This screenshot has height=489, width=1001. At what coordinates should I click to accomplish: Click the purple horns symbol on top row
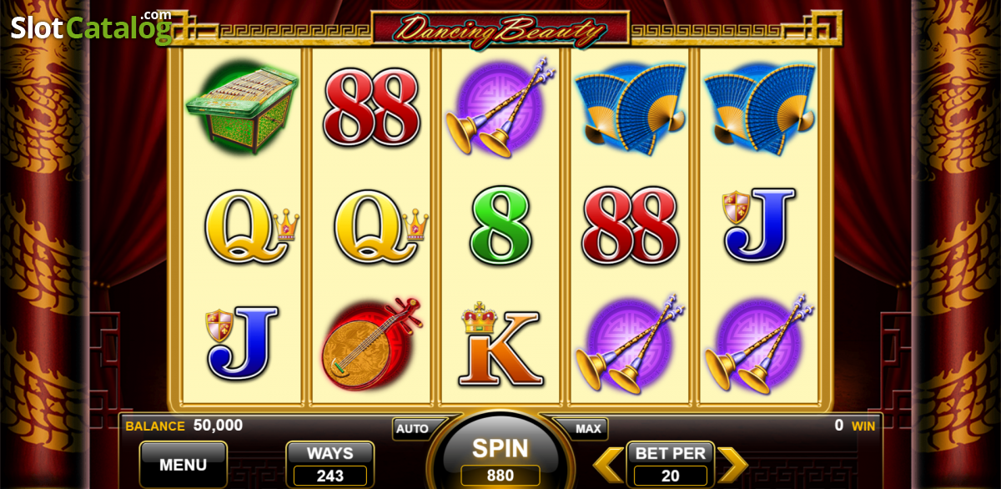coord(500,104)
